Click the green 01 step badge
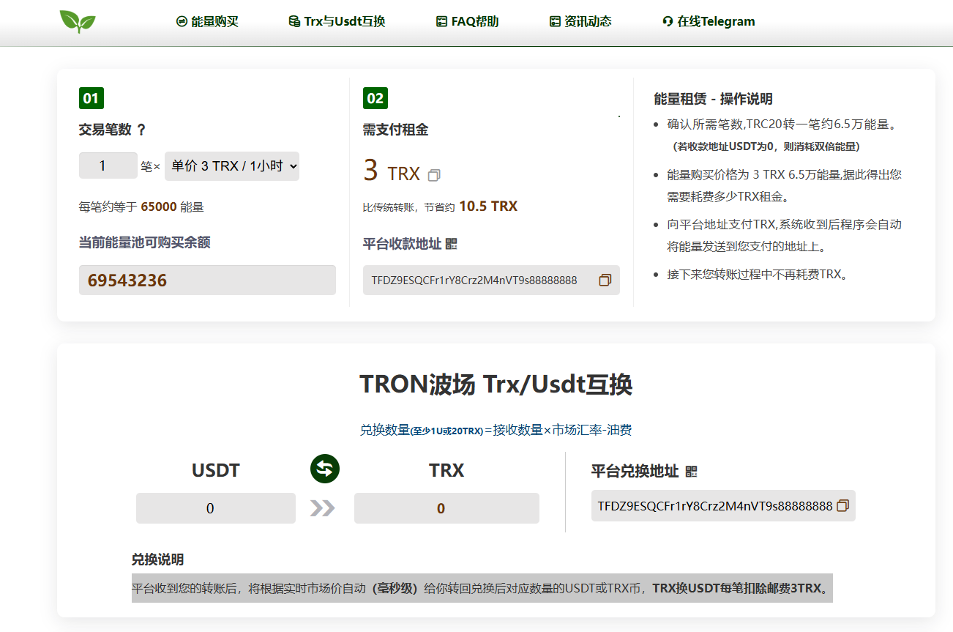Viewport: 953px width, 632px height. (91, 99)
